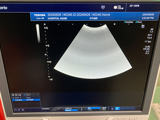Click the 16 depth scale label
This screenshot has width=160, height=120.
point(51,79)
